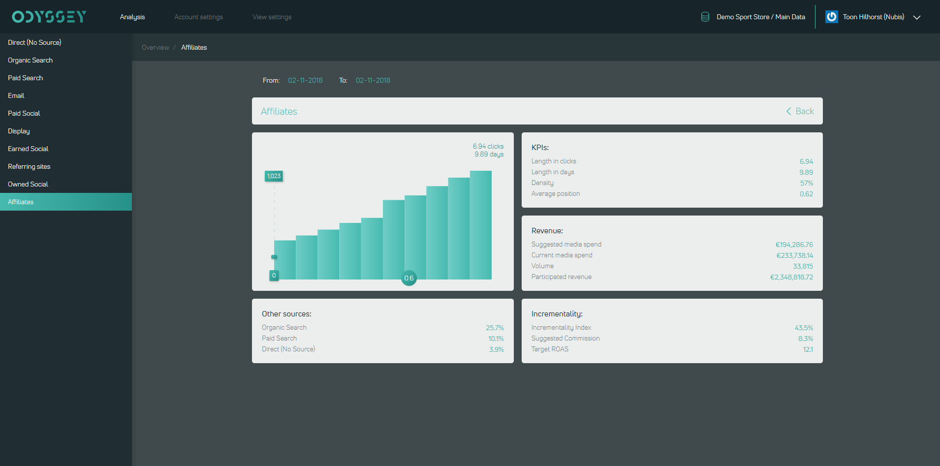940x466 pixels.
Task: Click the 0.6 circular chart marker
Action: pos(409,278)
